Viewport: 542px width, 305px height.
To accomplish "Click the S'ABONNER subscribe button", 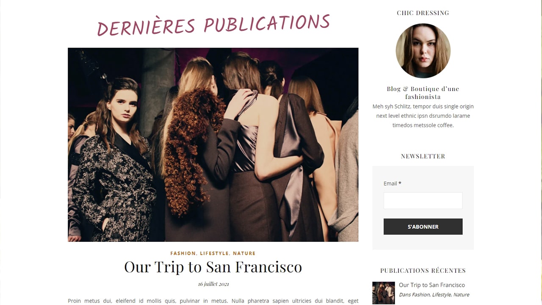I will coord(423,227).
